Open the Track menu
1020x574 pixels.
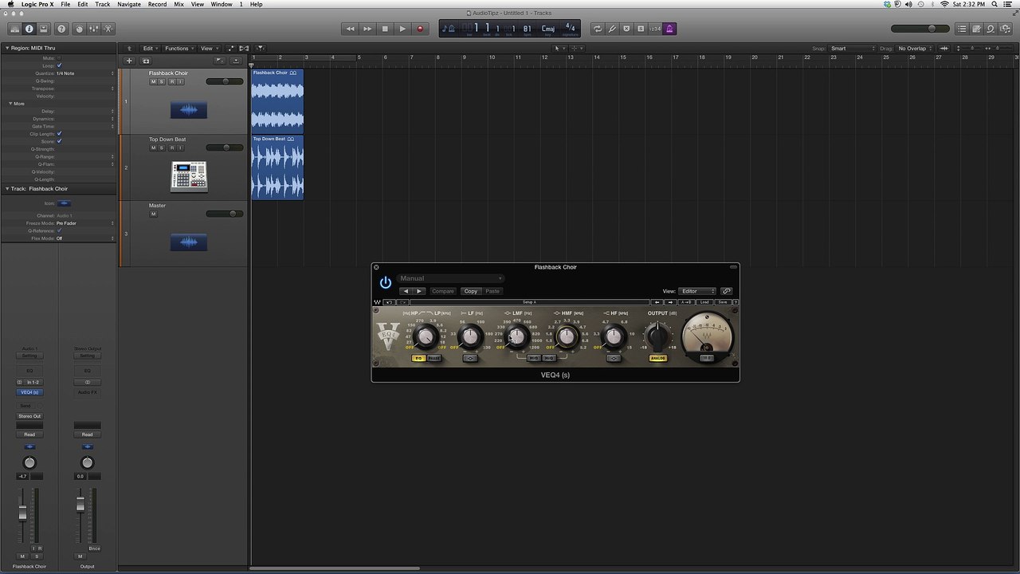point(103,4)
